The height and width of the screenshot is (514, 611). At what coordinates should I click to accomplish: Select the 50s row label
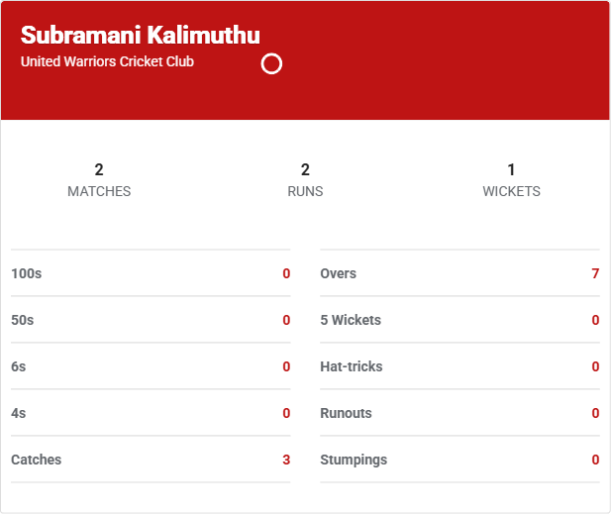(x=24, y=320)
